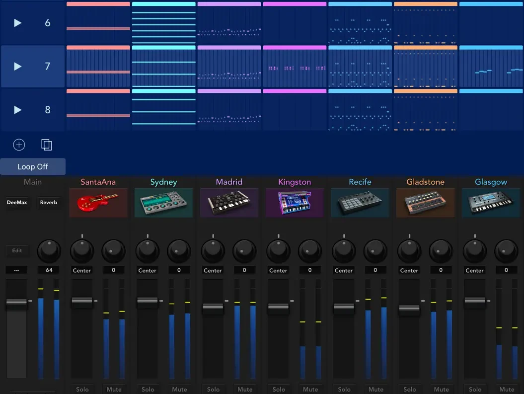Screen dimensions: 524x394
Task: Mute the Kingston track
Action: pyautogui.click(x=310, y=390)
